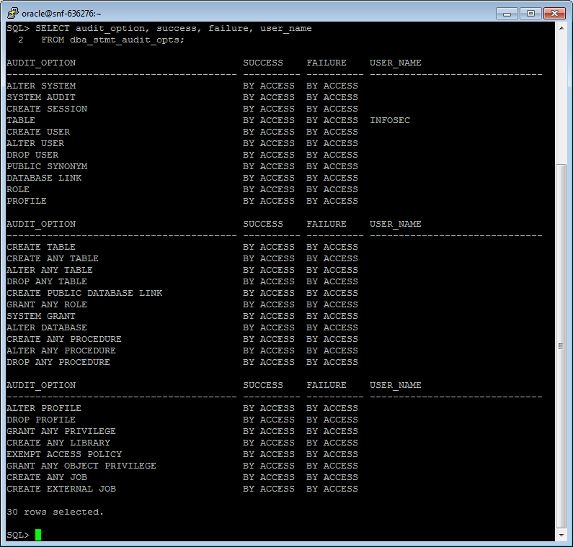The height and width of the screenshot is (547, 573).
Task: Click the scrollbar down arrow
Action: (x=561, y=535)
